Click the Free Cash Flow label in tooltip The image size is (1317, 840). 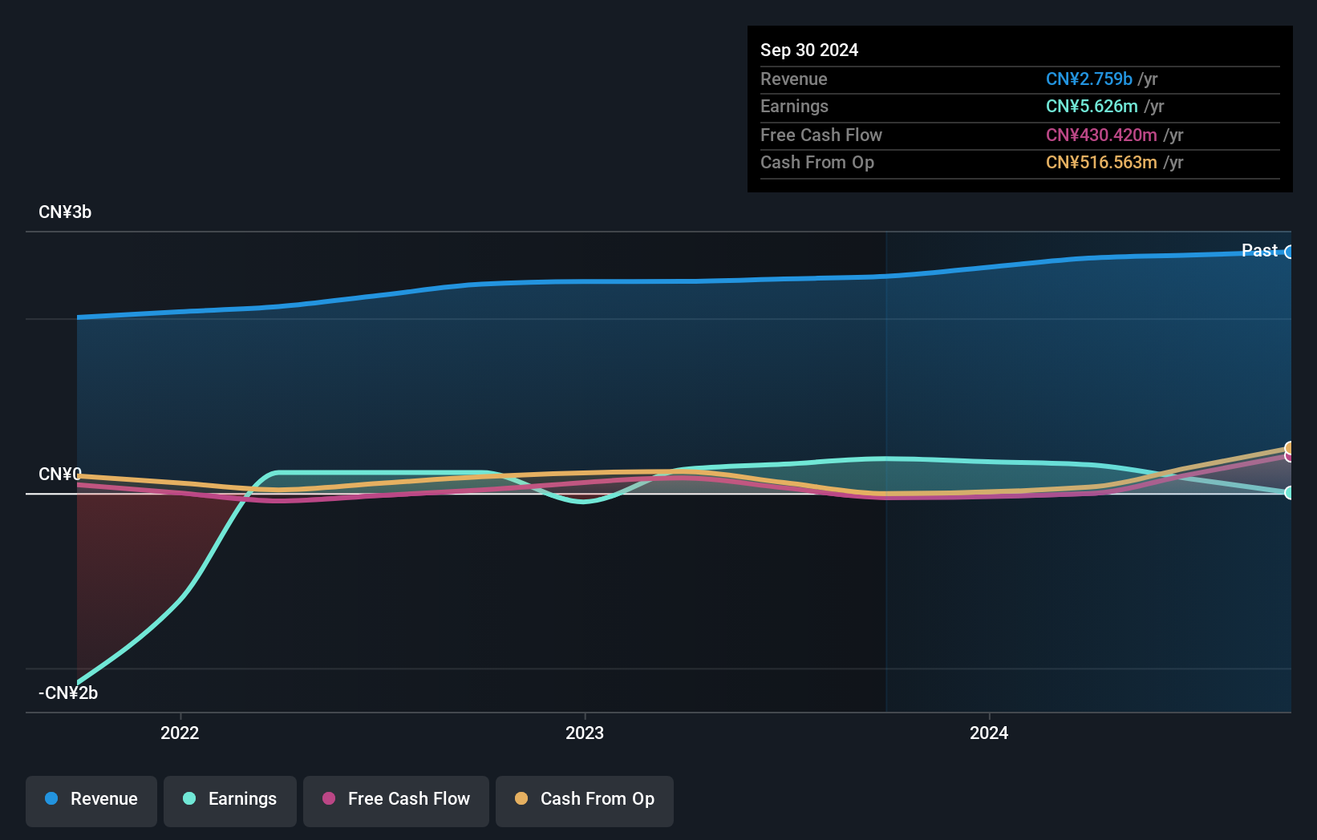[x=821, y=135]
